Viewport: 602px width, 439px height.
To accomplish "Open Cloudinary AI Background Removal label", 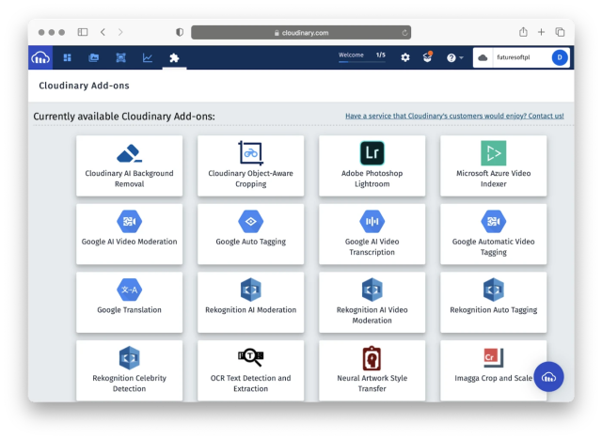I will (130, 179).
